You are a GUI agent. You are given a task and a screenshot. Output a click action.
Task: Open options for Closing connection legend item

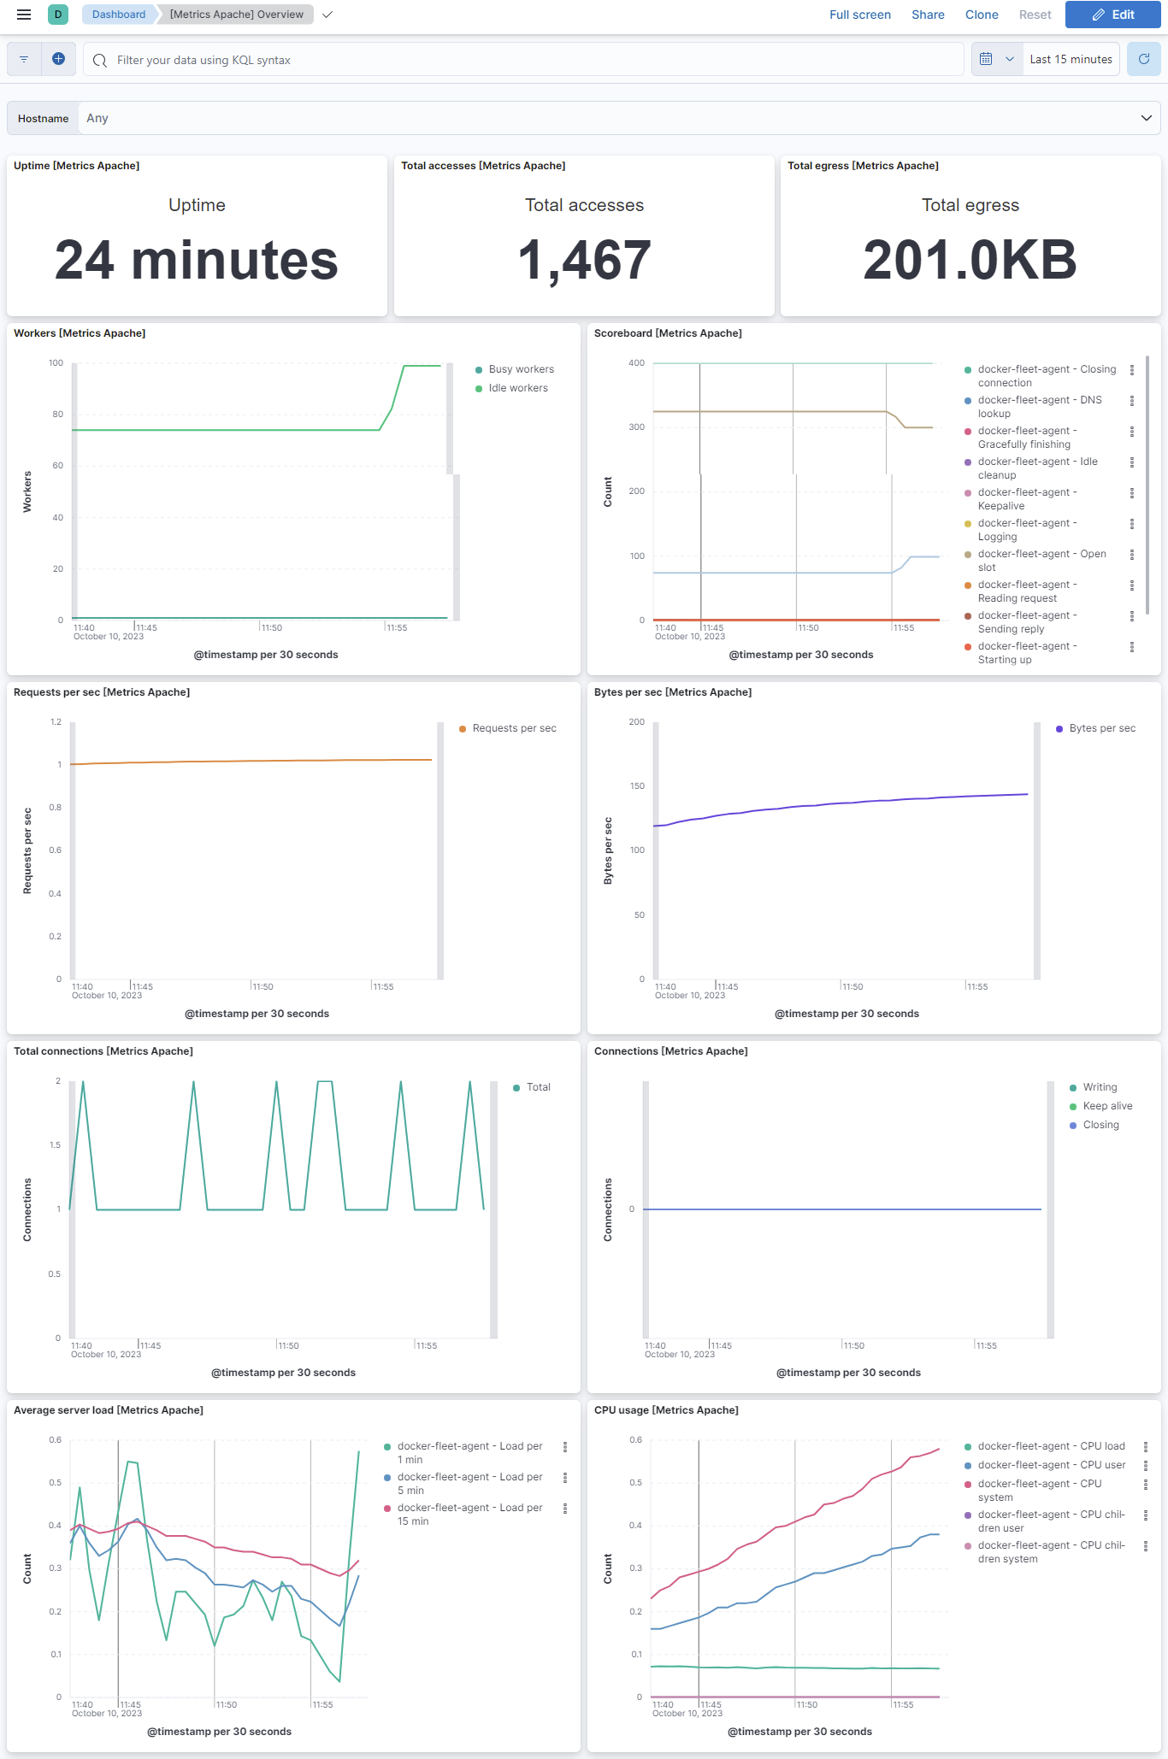(x=1132, y=370)
